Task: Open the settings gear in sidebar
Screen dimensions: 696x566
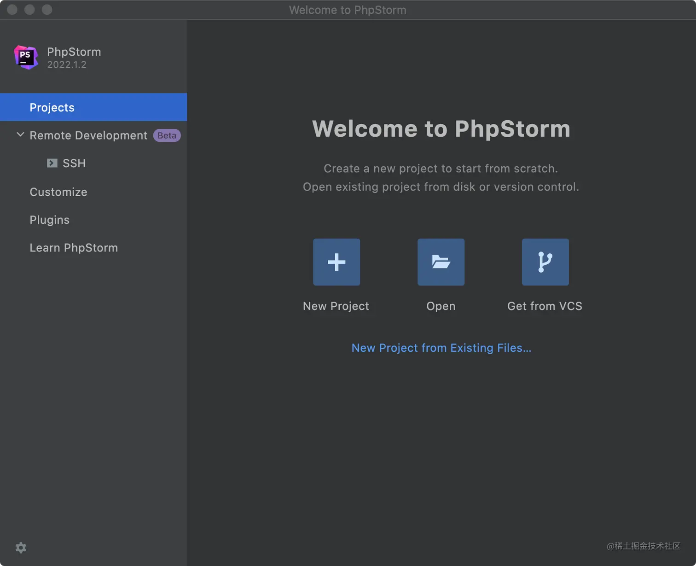Action: click(x=21, y=548)
